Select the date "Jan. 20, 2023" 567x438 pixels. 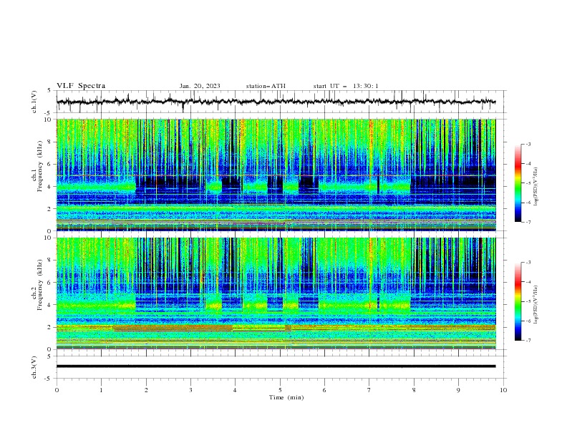click(x=200, y=86)
